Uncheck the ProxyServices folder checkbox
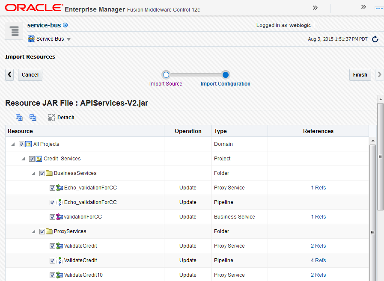Screen dimensions: 384x281 42,231
